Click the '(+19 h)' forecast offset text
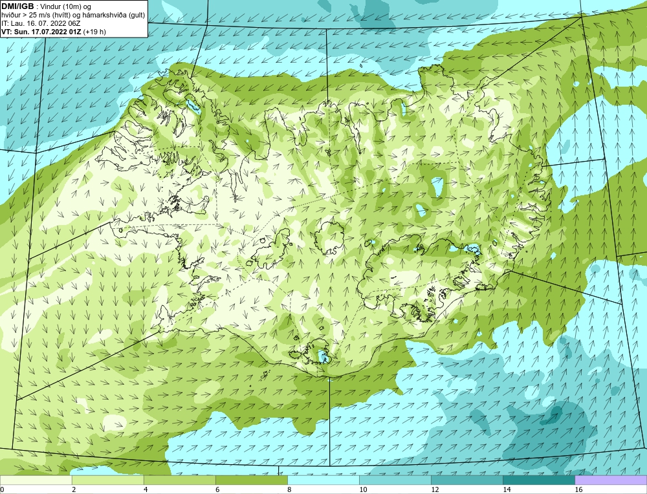The width and height of the screenshot is (647, 494). point(94,32)
